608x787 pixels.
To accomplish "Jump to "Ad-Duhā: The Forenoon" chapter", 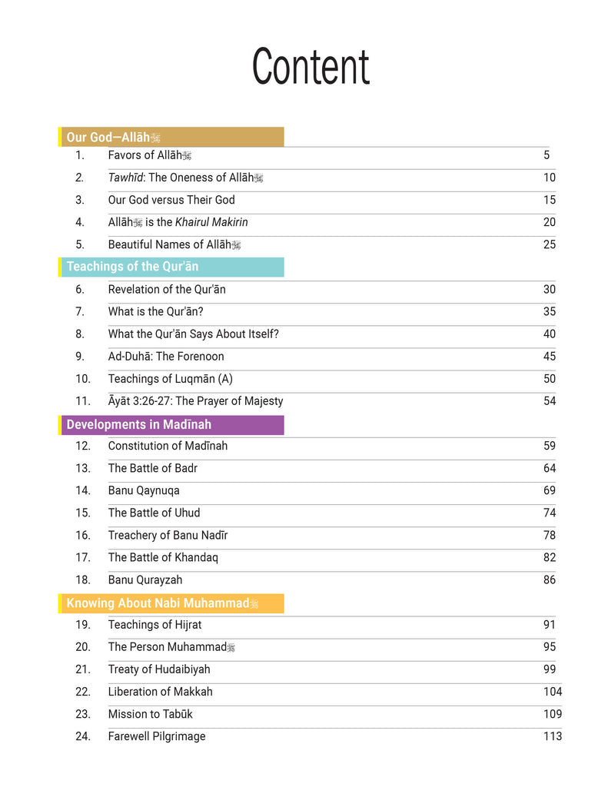I will [x=166, y=357].
